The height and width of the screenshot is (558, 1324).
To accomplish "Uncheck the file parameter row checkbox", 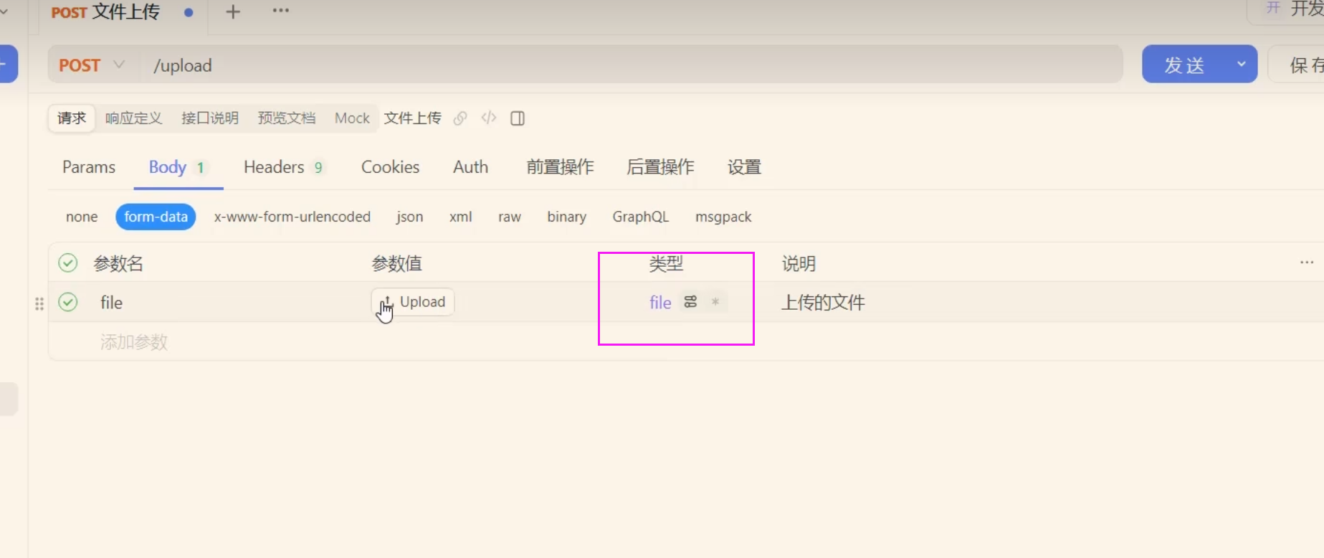I will coord(68,302).
